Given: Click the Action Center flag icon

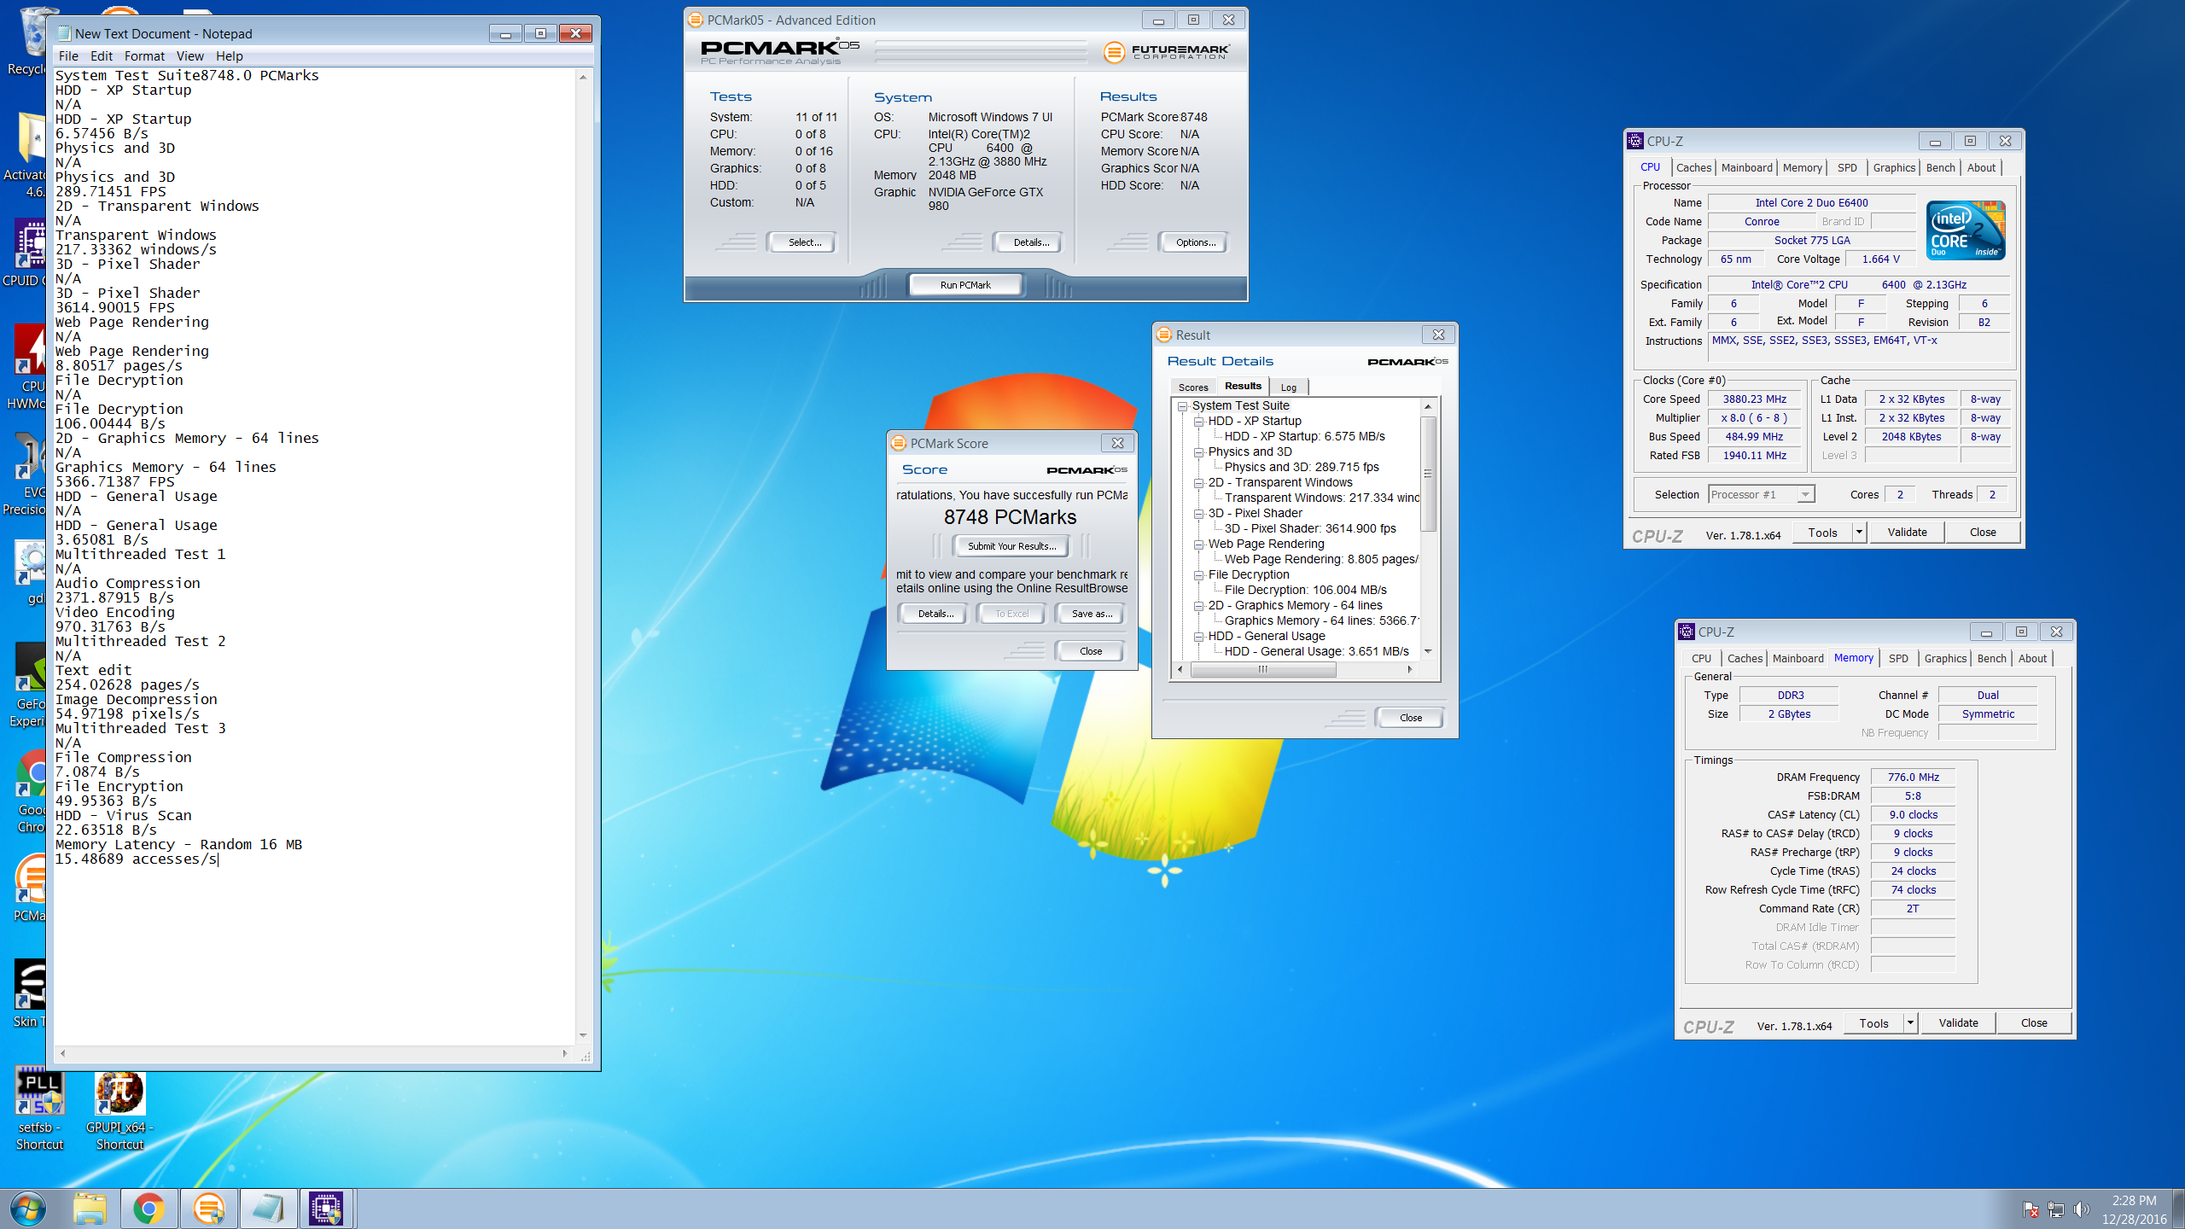Looking at the screenshot, I should (2031, 1209).
